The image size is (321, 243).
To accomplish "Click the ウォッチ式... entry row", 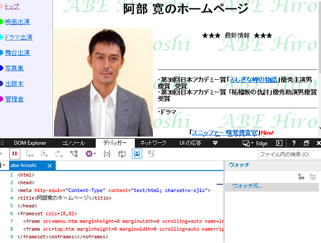I will tap(272, 187).
